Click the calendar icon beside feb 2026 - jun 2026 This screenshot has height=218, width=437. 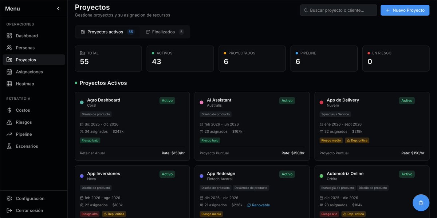[202, 124]
